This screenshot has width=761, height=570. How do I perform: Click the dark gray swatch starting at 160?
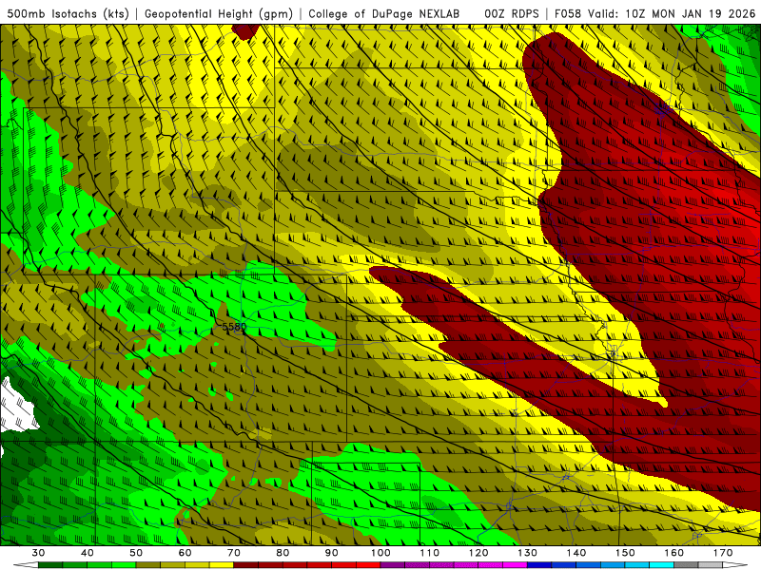(x=687, y=565)
